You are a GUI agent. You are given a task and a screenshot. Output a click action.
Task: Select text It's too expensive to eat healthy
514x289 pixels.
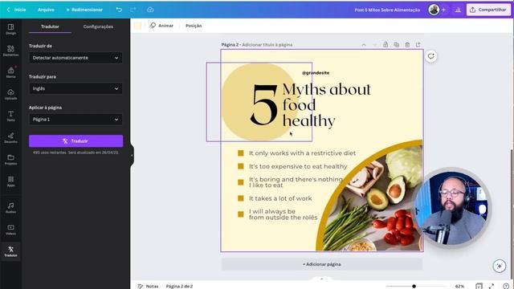[x=298, y=166]
